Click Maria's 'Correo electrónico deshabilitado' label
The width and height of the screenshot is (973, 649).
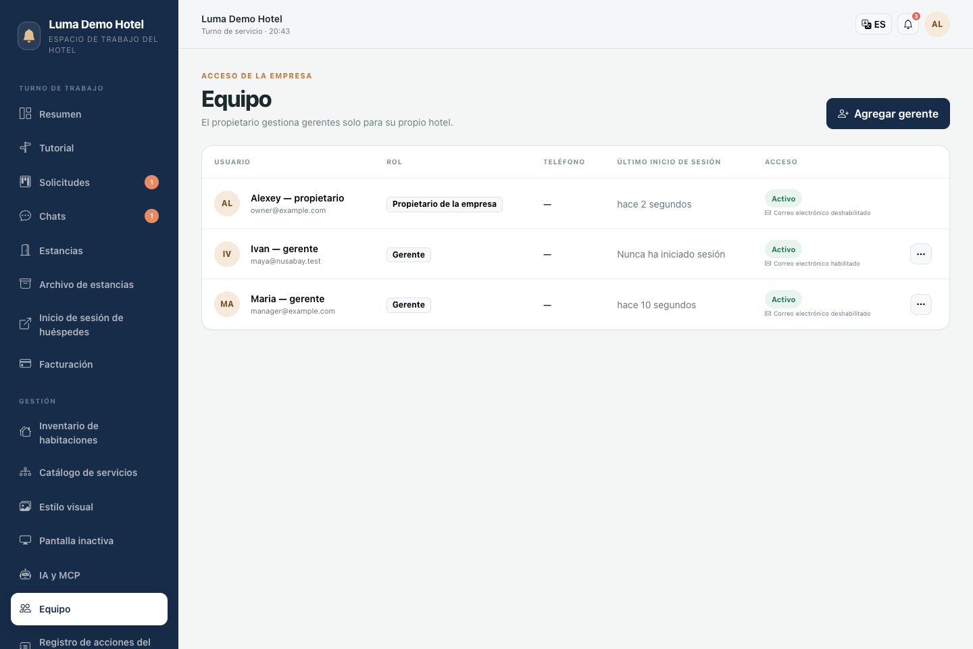(x=822, y=314)
